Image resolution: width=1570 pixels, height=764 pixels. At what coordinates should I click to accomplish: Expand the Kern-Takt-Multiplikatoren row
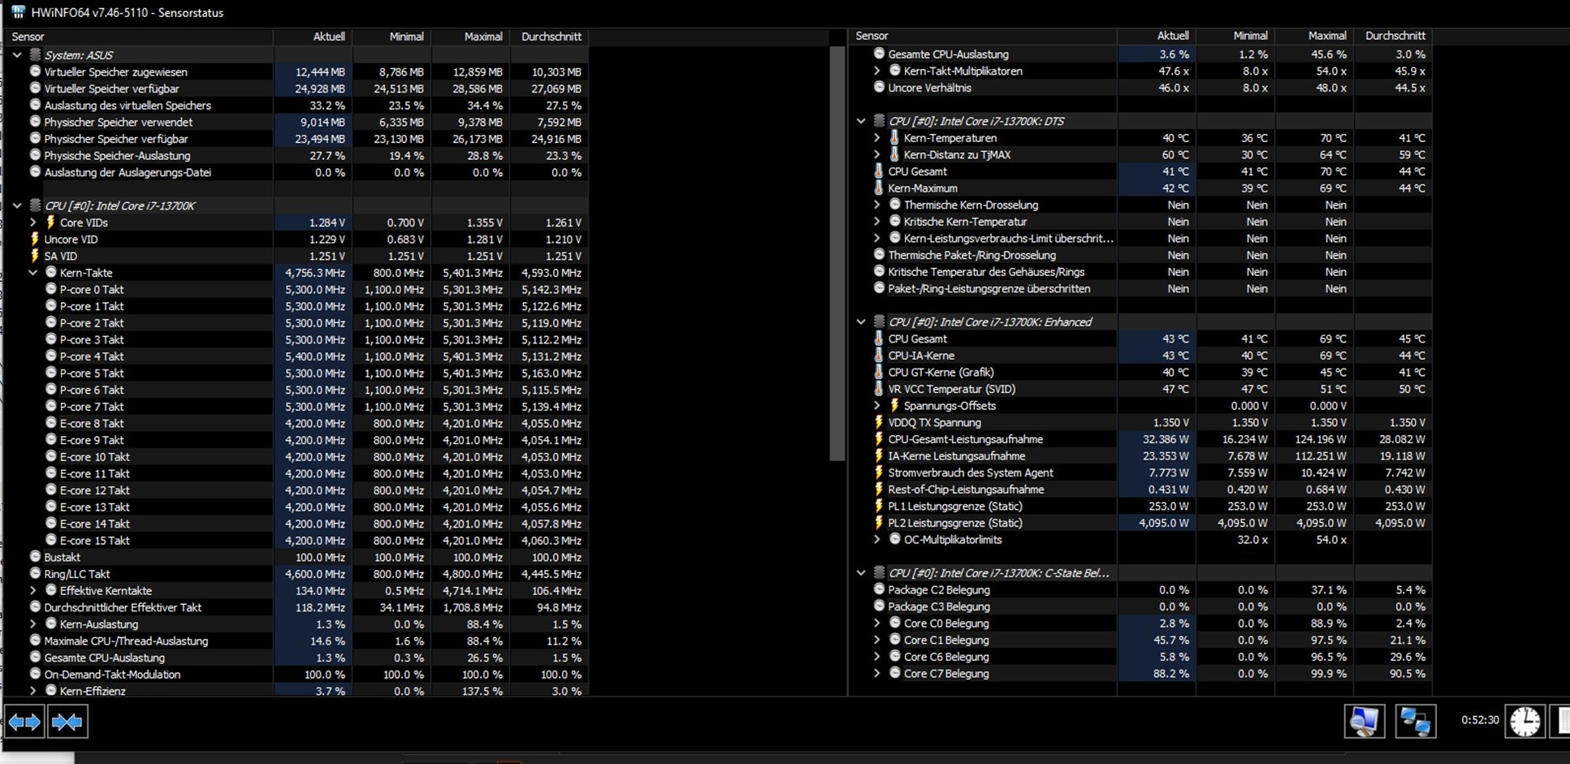[x=877, y=71]
